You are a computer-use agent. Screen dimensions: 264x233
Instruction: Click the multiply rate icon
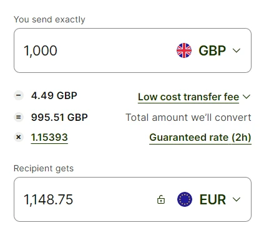click(19, 137)
